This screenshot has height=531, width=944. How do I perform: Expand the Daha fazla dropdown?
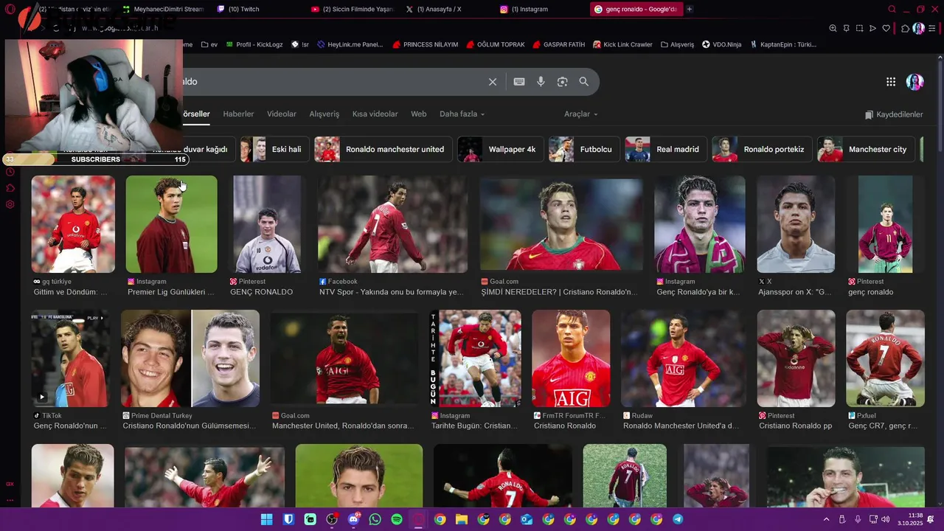coord(462,114)
